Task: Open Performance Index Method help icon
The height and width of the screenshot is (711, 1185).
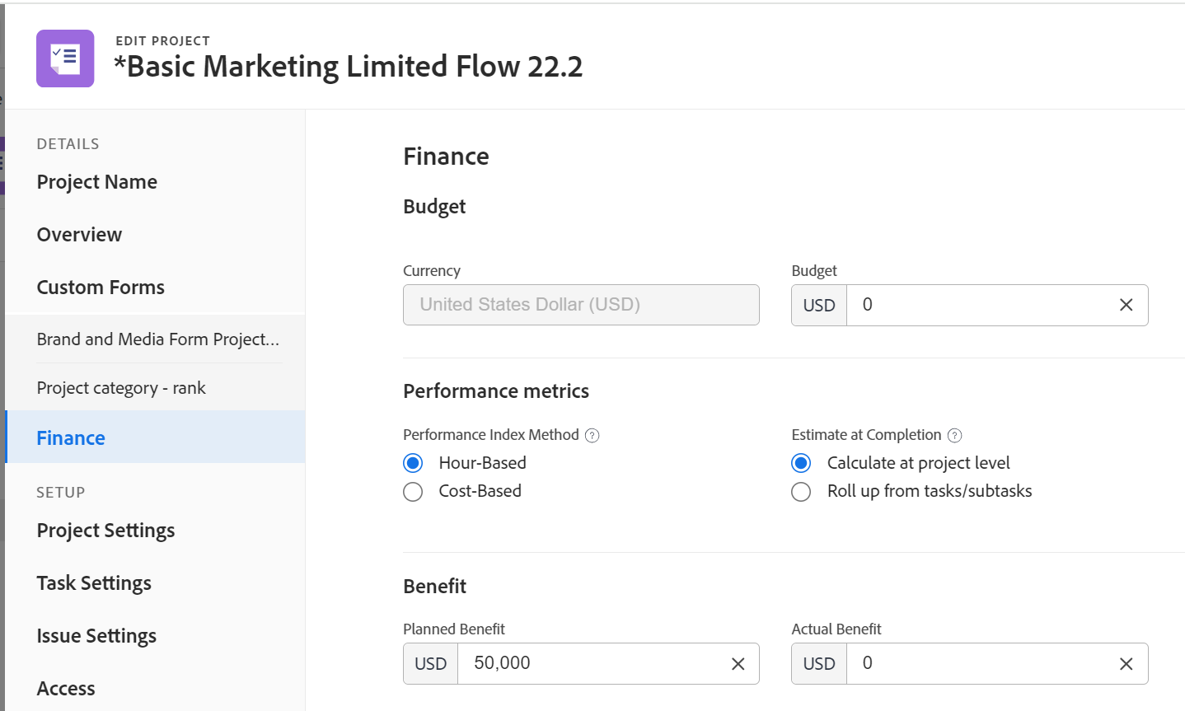Action: [x=592, y=436]
